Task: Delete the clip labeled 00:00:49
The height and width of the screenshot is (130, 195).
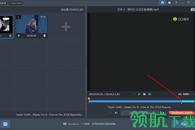Action: point(44,36)
